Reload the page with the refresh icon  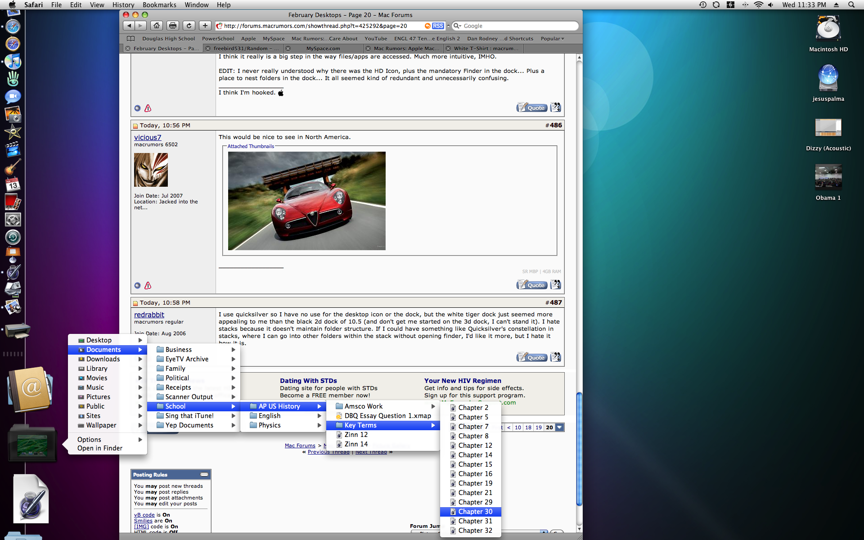pyautogui.click(x=189, y=26)
